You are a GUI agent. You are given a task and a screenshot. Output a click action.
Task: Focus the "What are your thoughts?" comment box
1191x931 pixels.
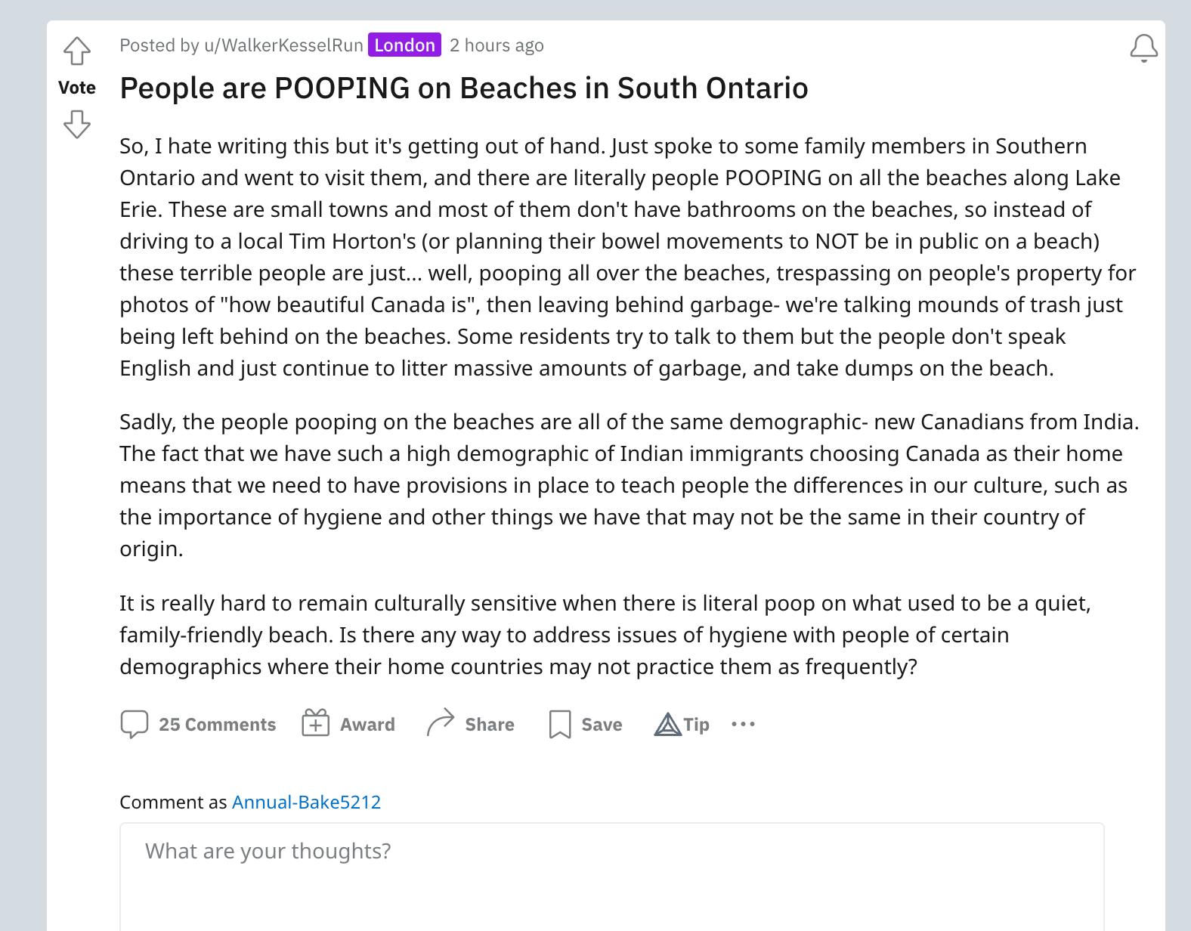coord(611,877)
